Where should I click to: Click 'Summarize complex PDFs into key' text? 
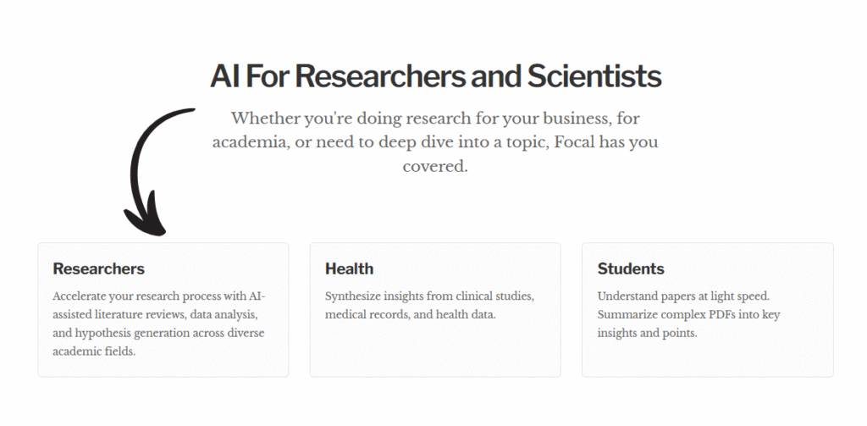pos(688,314)
